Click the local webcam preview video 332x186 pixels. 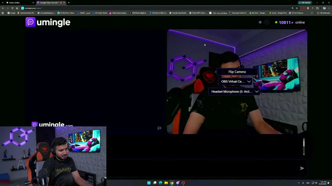point(237,82)
